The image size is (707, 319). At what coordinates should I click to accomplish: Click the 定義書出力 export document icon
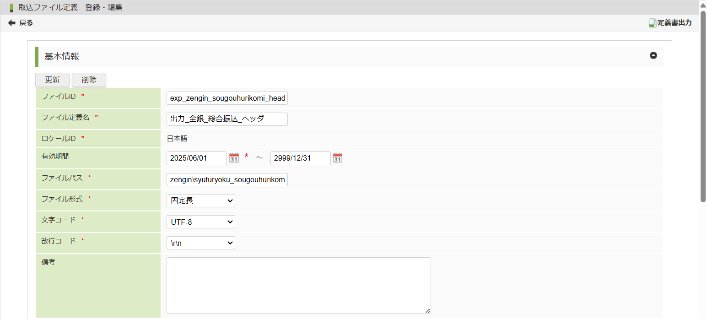pyautogui.click(x=653, y=23)
